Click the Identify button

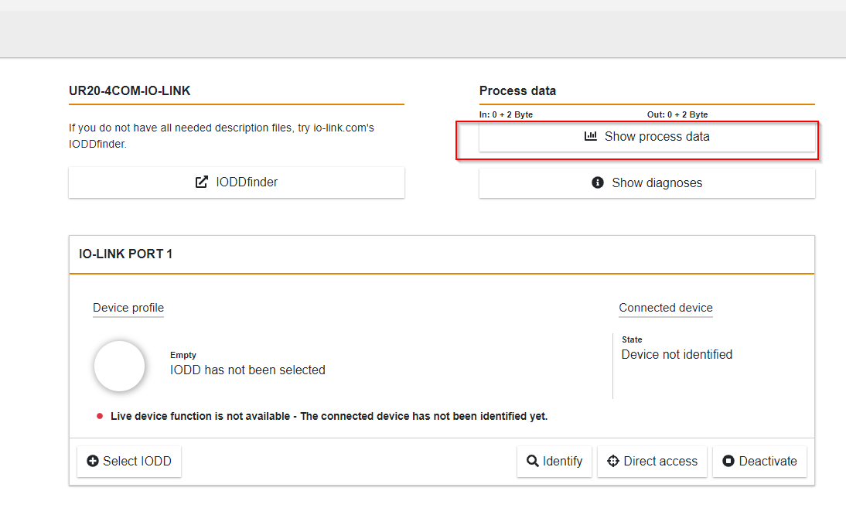554,461
